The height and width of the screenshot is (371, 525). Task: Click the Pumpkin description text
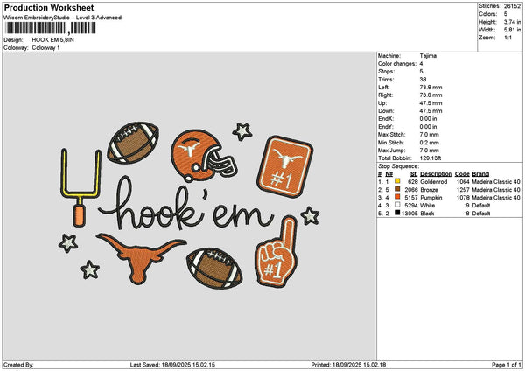pos(430,198)
